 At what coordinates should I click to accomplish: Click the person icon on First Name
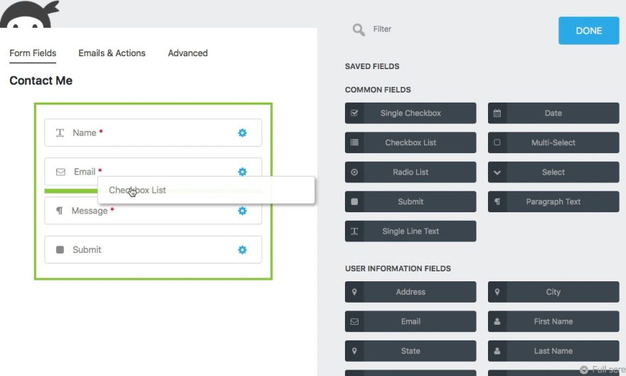pos(497,321)
